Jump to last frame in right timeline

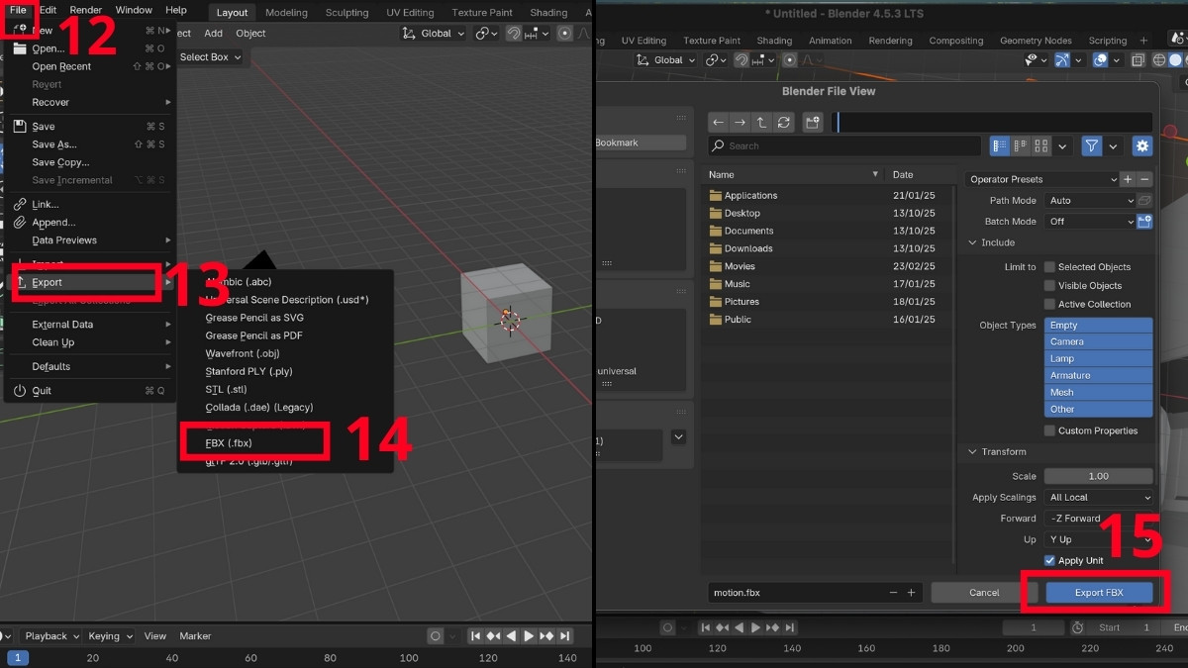[790, 627]
